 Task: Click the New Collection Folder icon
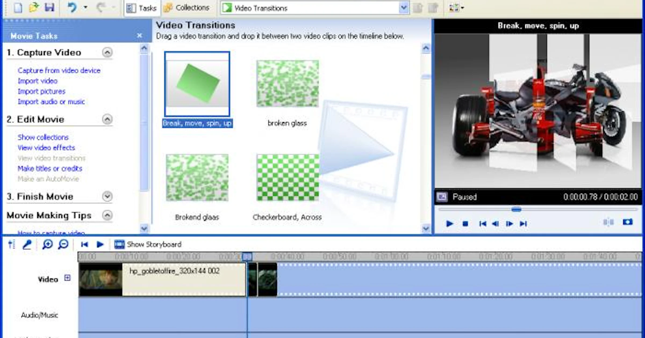433,8
